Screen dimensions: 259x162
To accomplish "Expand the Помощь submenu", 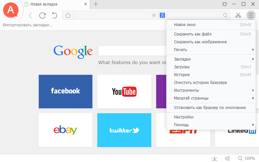I will pos(211,125).
